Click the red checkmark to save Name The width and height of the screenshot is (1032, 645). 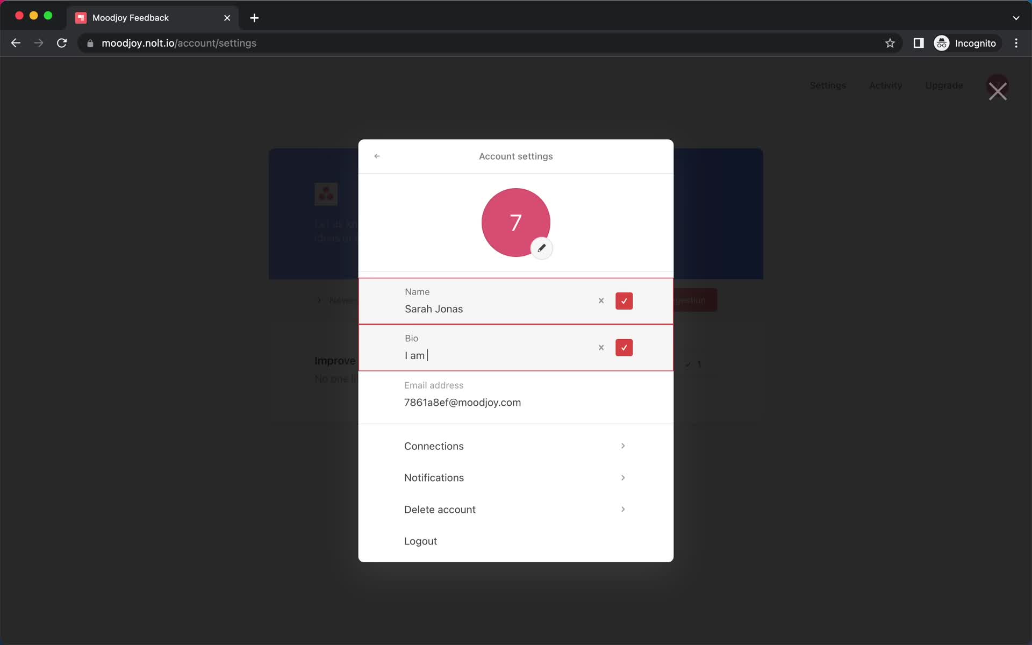coord(624,300)
